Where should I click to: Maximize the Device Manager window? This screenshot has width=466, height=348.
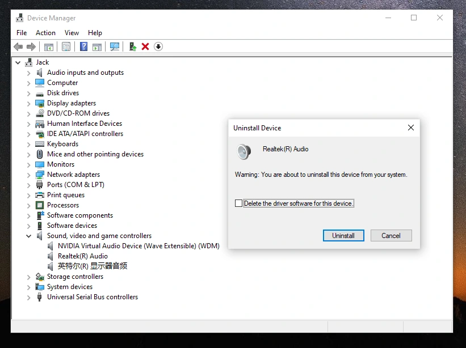click(x=414, y=18)
